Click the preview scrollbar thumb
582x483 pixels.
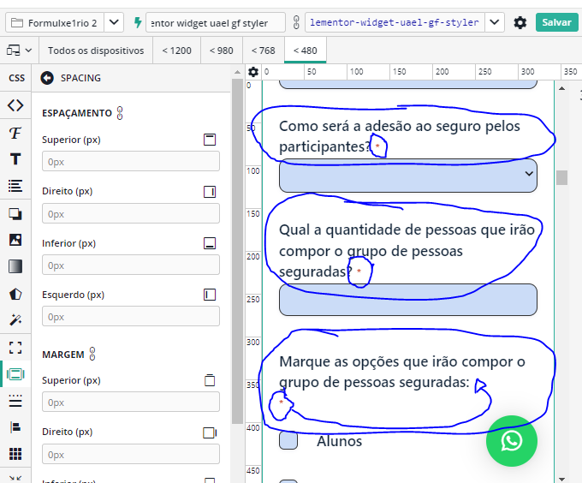pyautogui.click(x=562, y=177)
